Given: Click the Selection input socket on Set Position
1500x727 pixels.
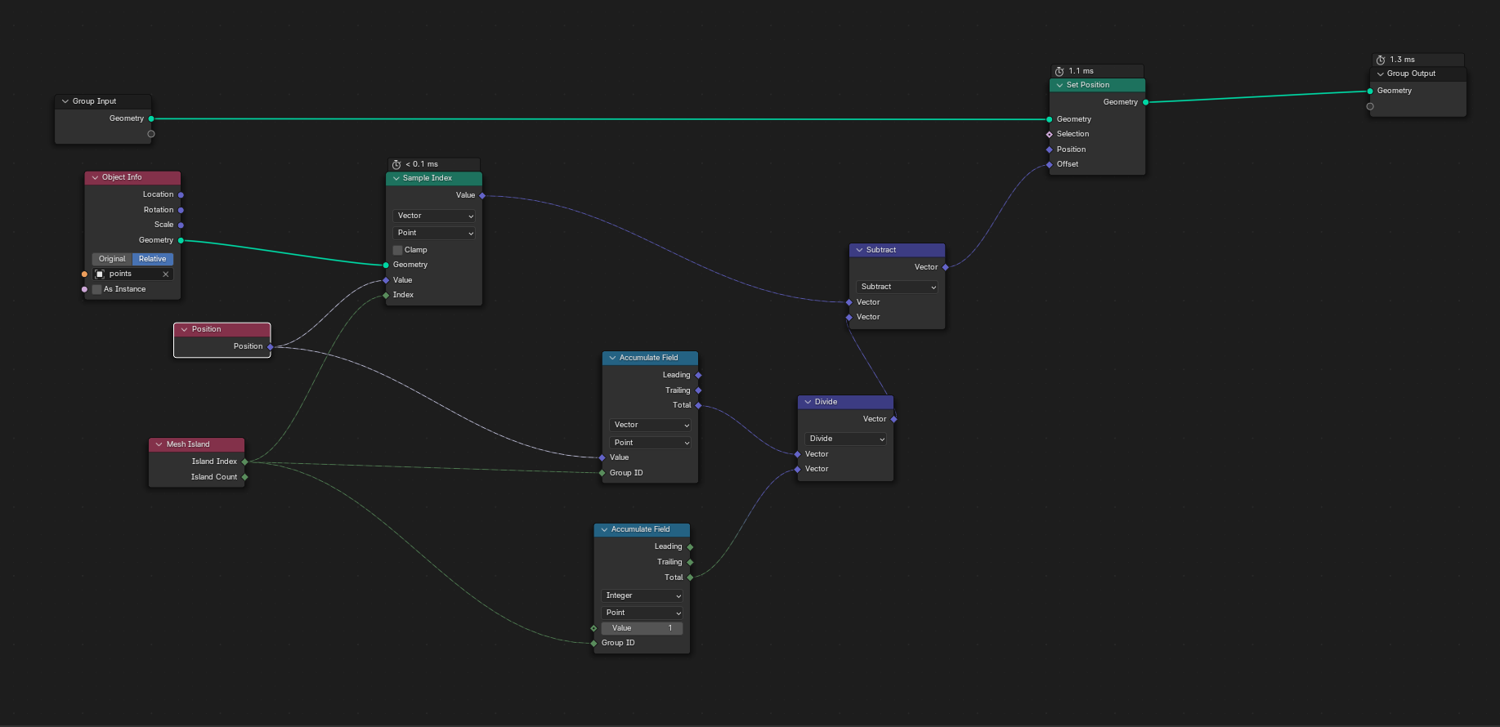Looking at the screenshot, I should tap(1050, 134).
